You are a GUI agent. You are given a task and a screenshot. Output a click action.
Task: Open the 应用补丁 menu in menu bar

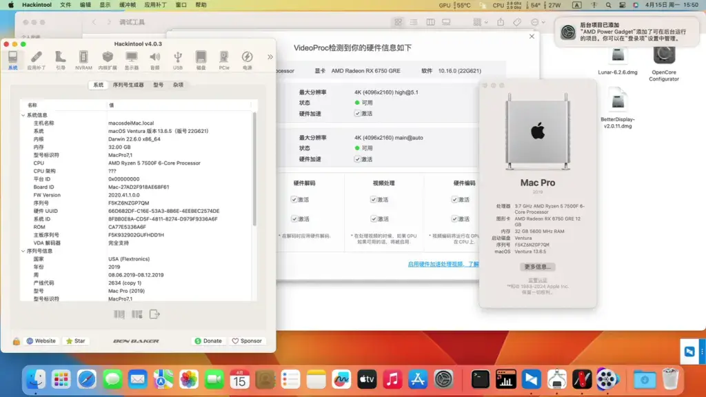(x=155, y=5)
